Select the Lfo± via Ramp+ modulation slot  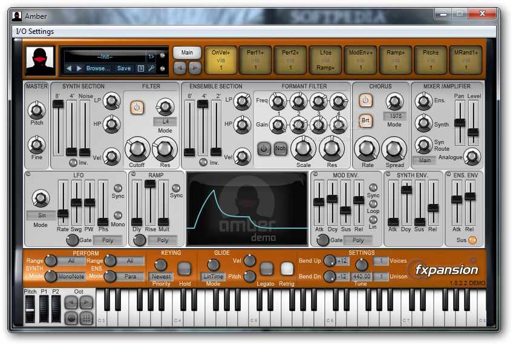point(325,60)
